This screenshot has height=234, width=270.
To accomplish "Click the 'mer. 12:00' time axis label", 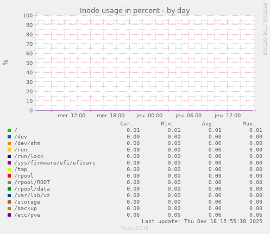I will point(72,116).
